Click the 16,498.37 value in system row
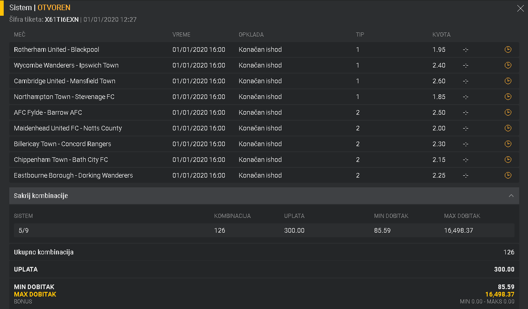Image resolution: width=528 pixels, height=309 pixels. click(458, 230)
